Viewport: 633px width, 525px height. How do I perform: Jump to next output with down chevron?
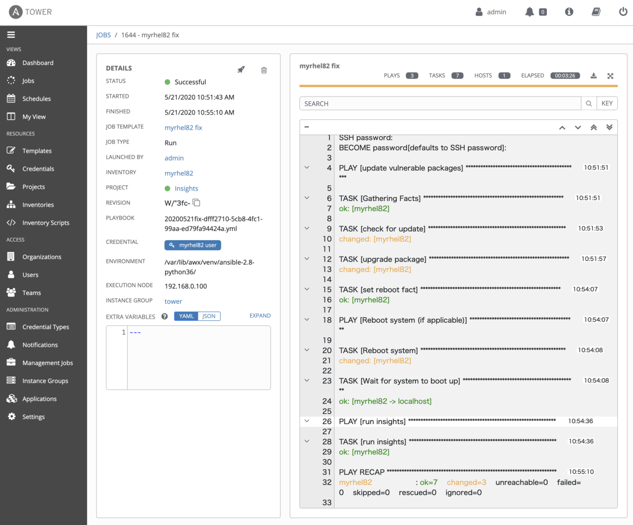pos(578,127)
